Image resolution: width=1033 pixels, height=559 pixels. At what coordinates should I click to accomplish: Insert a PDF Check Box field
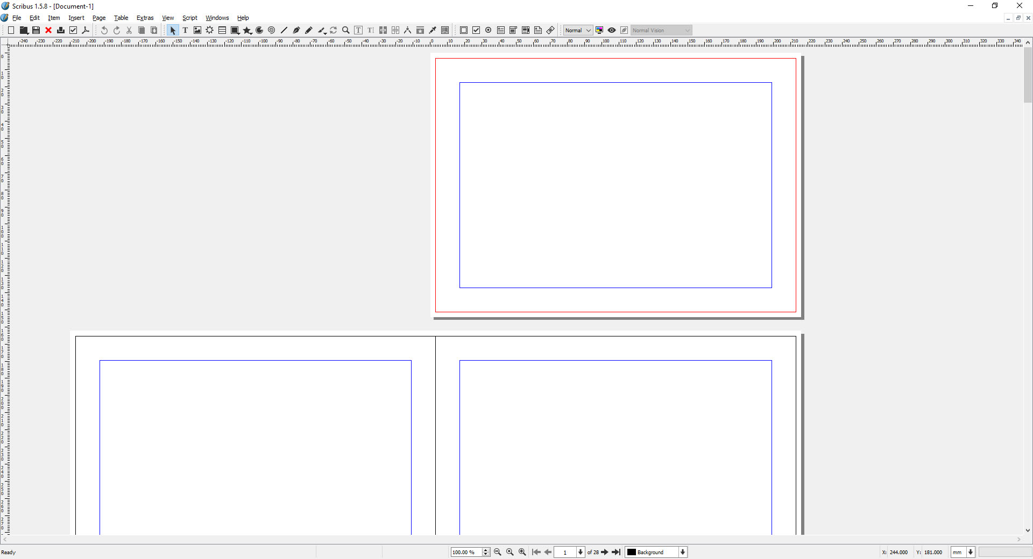point(476,31)
